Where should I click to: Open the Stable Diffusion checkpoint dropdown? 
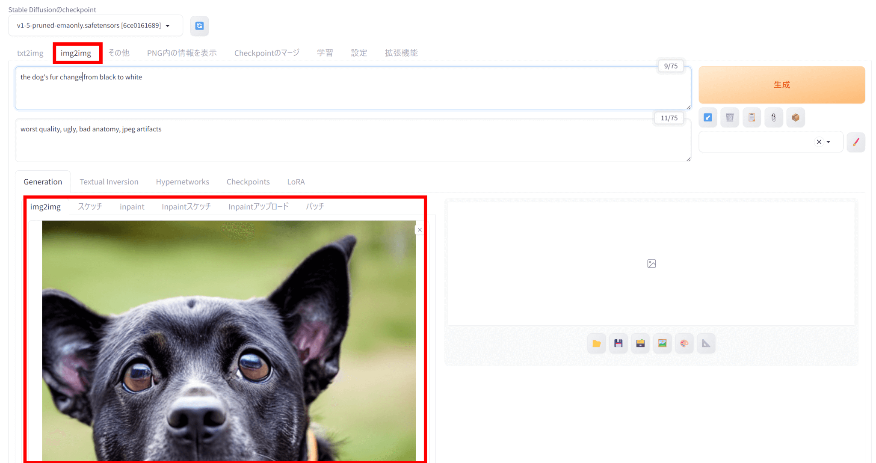[95, 26]
